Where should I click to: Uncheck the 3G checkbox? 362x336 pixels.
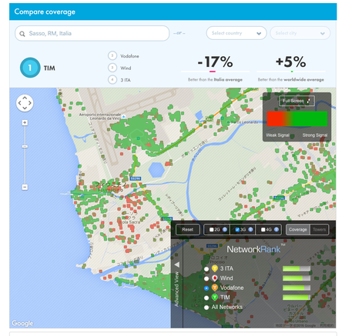(x=237, y=230)
